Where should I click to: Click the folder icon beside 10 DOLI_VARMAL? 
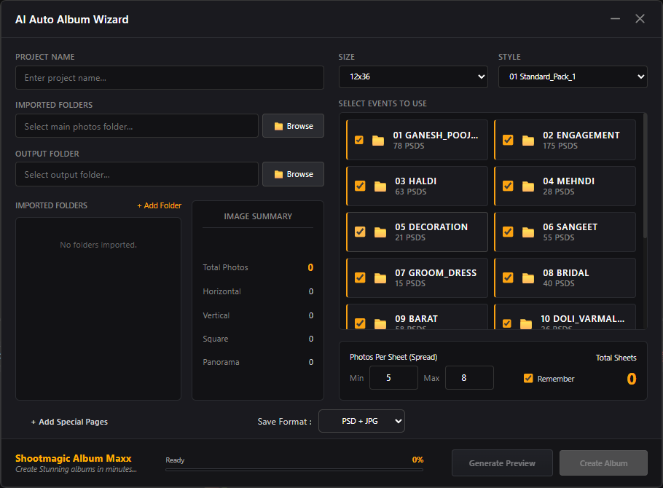click(526, 324)
